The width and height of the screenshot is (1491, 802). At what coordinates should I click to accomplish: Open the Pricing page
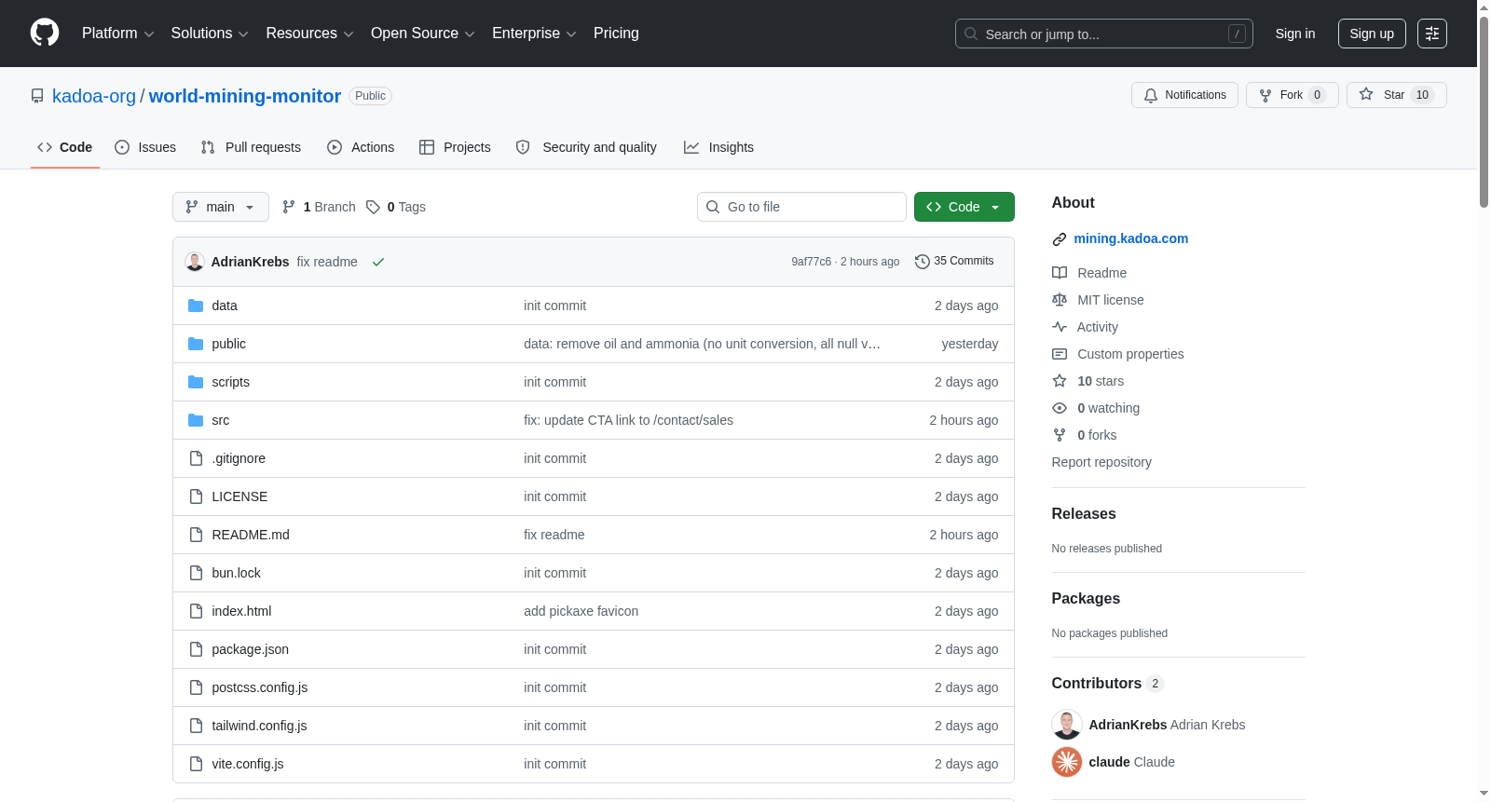(616, 34)
